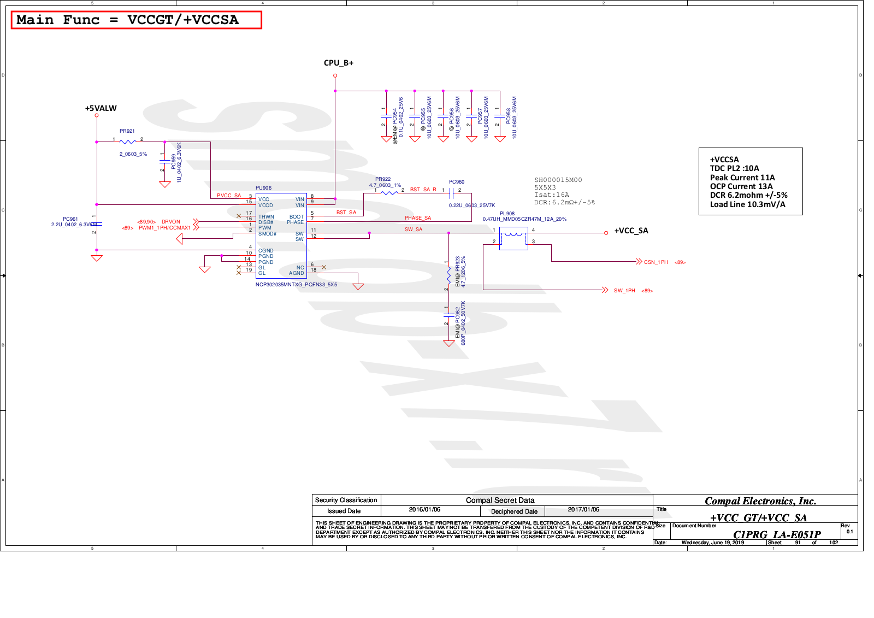Click the AGND pin label on PU906
Viewport: 874px width, 618px height.
[297, 273]
